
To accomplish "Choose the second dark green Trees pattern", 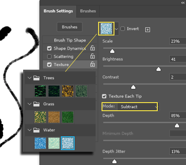I will coord(54,91).
